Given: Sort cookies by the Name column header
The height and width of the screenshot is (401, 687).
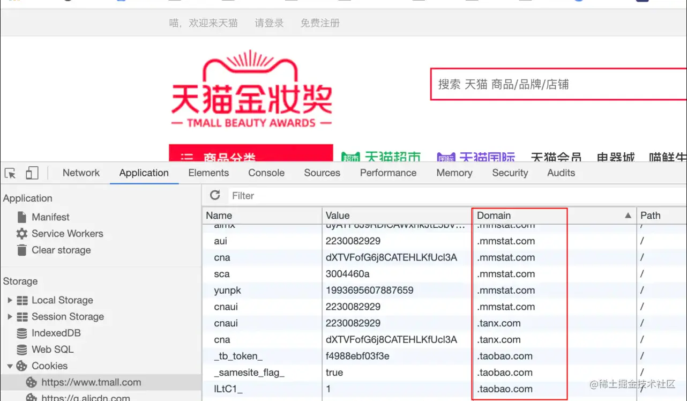Looking at the screenshot, I should 262,216.
